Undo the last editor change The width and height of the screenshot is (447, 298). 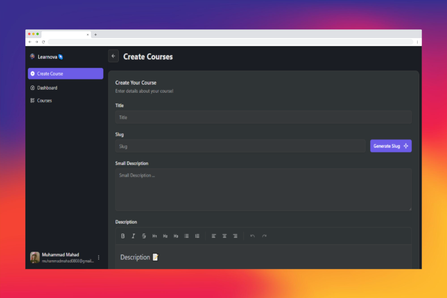[252, 236]
